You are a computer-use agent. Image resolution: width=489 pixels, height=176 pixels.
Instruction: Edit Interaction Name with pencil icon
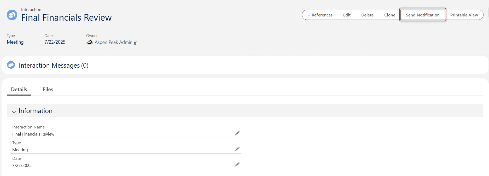tap(237, 133)
